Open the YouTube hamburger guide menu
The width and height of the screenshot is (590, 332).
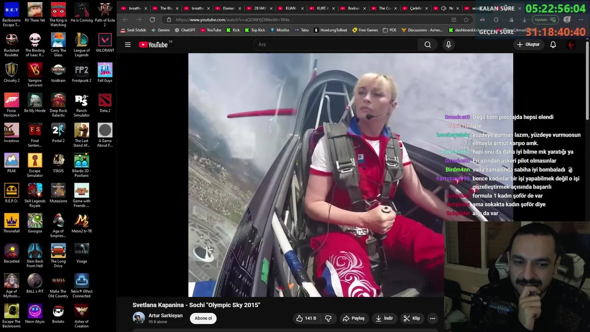128,45
